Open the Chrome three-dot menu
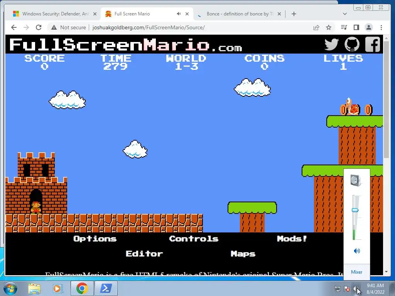395x296 pixels. tap(381, 27)
